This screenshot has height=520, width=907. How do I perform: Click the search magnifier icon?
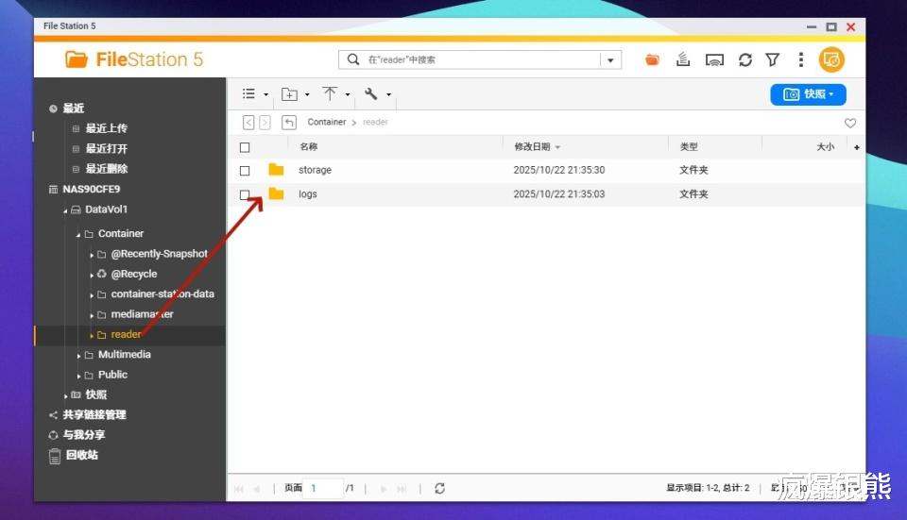tap(352, 59)
